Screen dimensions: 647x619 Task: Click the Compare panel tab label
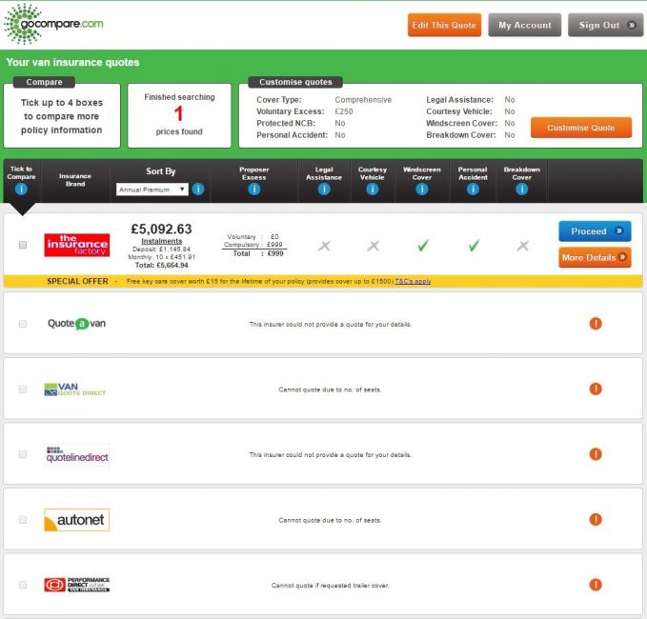coord(44,82)
